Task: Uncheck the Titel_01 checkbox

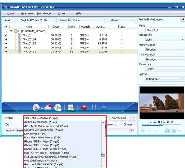Action: tap(6, 35)
